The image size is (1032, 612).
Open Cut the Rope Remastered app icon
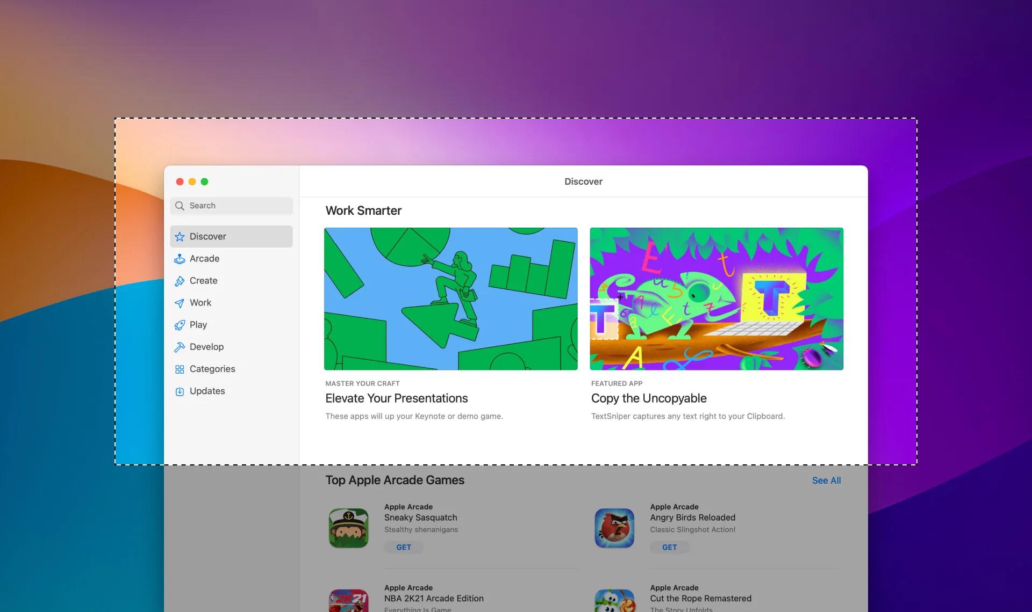point(614,600)
